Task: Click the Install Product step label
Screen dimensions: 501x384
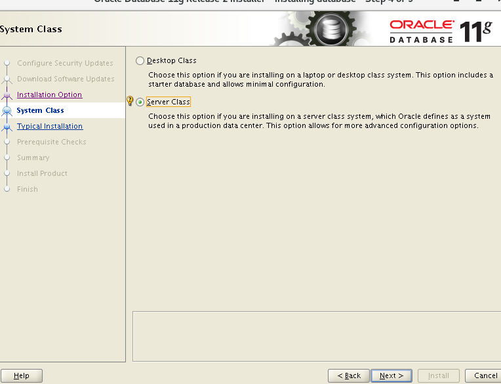Action: pyautogui.click(x=42, y=173)
